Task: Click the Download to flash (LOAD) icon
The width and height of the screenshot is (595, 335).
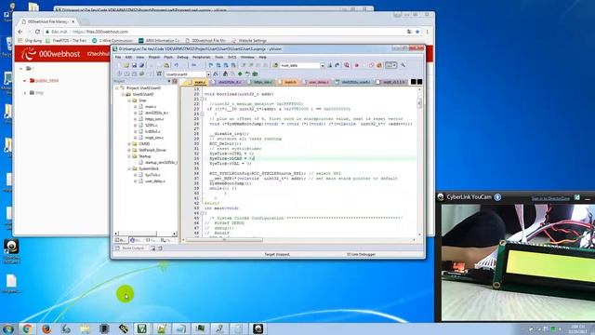Action: (x=159, y=74)
